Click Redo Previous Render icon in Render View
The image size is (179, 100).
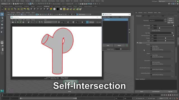(x=13, y=22)
